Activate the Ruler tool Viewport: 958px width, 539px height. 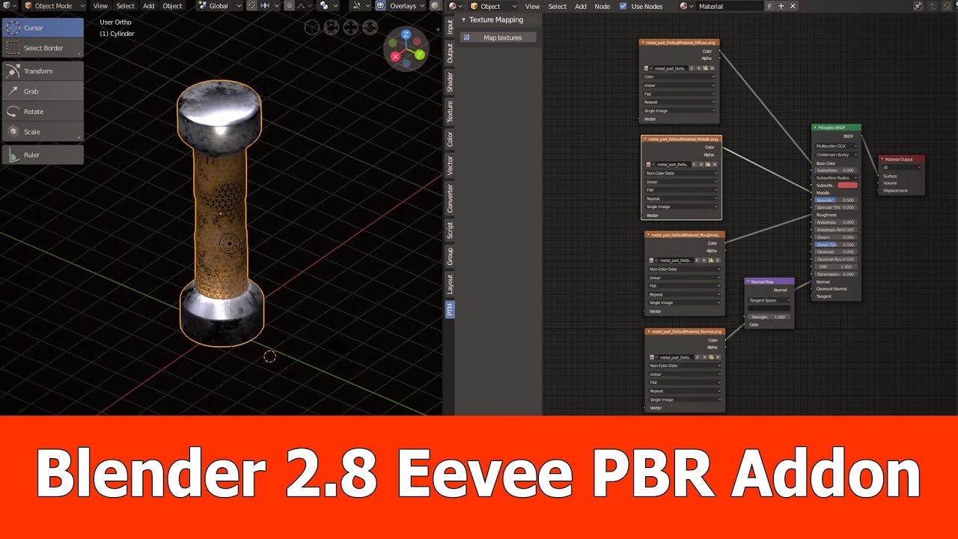(x=43, y=155)
